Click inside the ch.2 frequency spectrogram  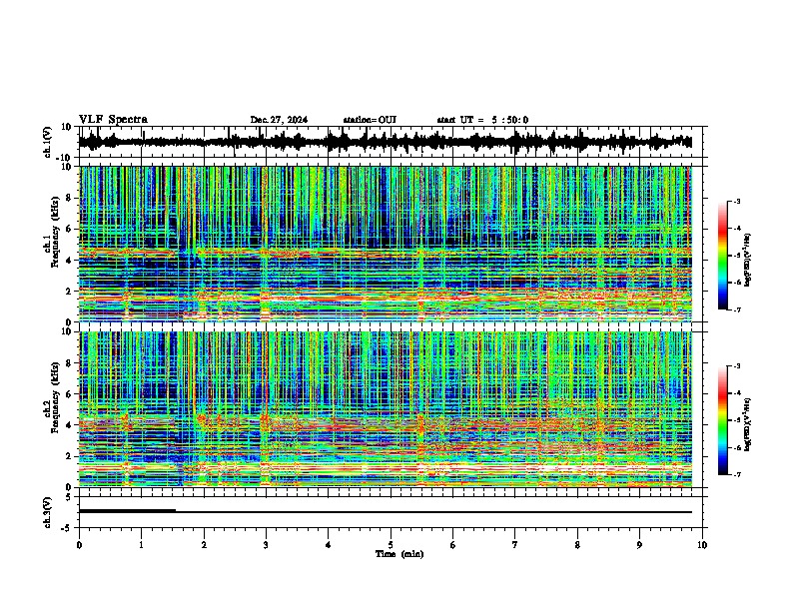coord(386,409)
